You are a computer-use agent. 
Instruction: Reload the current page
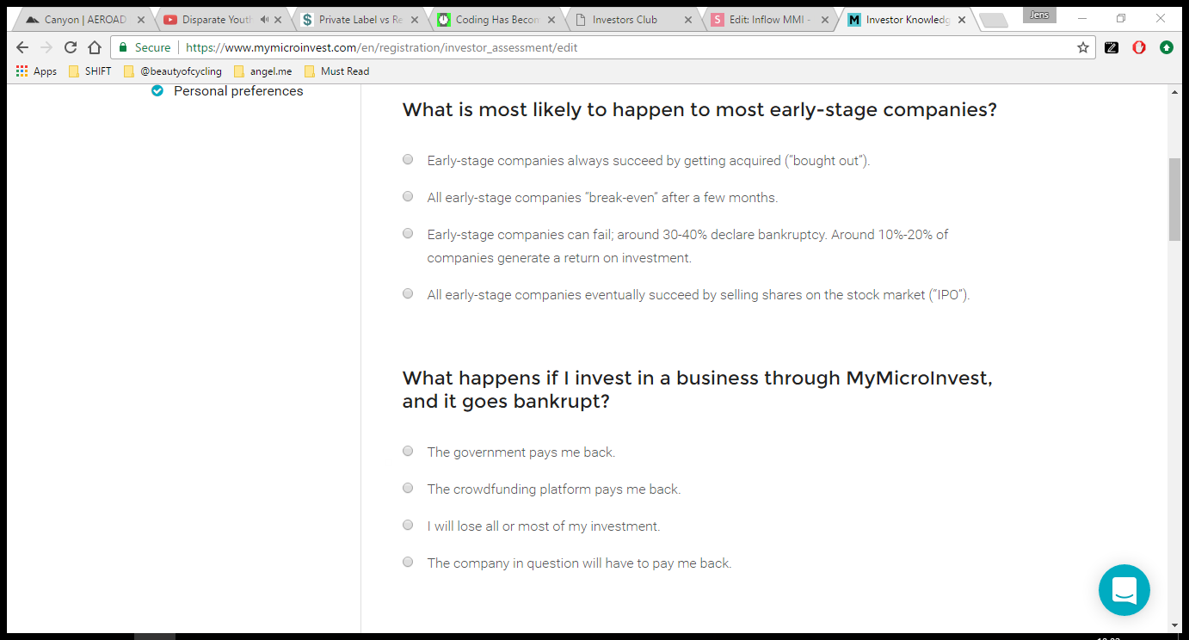click(x=71, y=47)
